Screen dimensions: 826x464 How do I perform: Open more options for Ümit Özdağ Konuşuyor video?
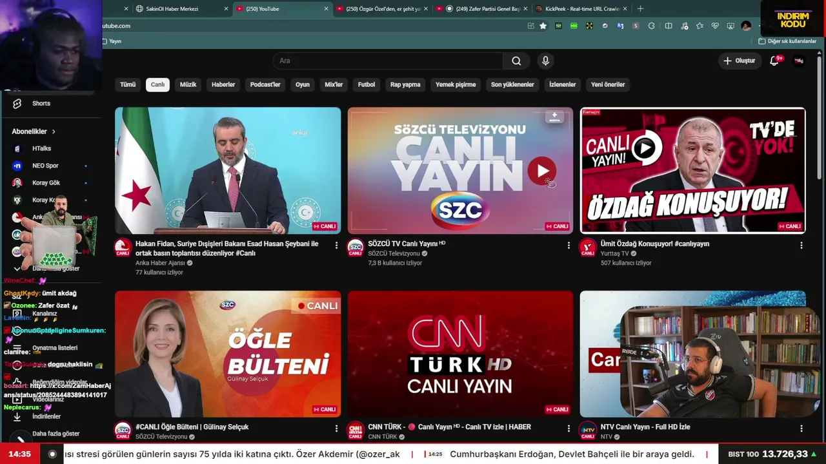click(801, 245)
